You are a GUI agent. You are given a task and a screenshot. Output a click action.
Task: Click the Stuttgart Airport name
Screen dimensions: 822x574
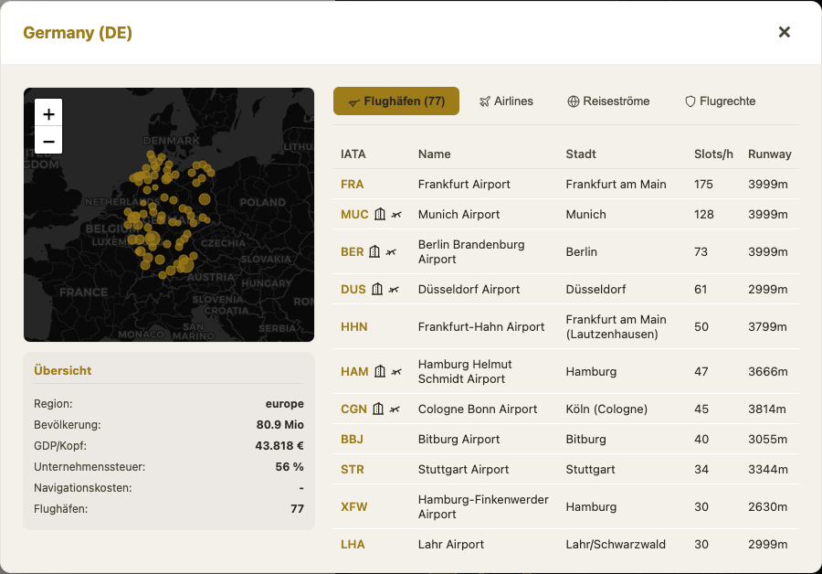click(463, 469)
